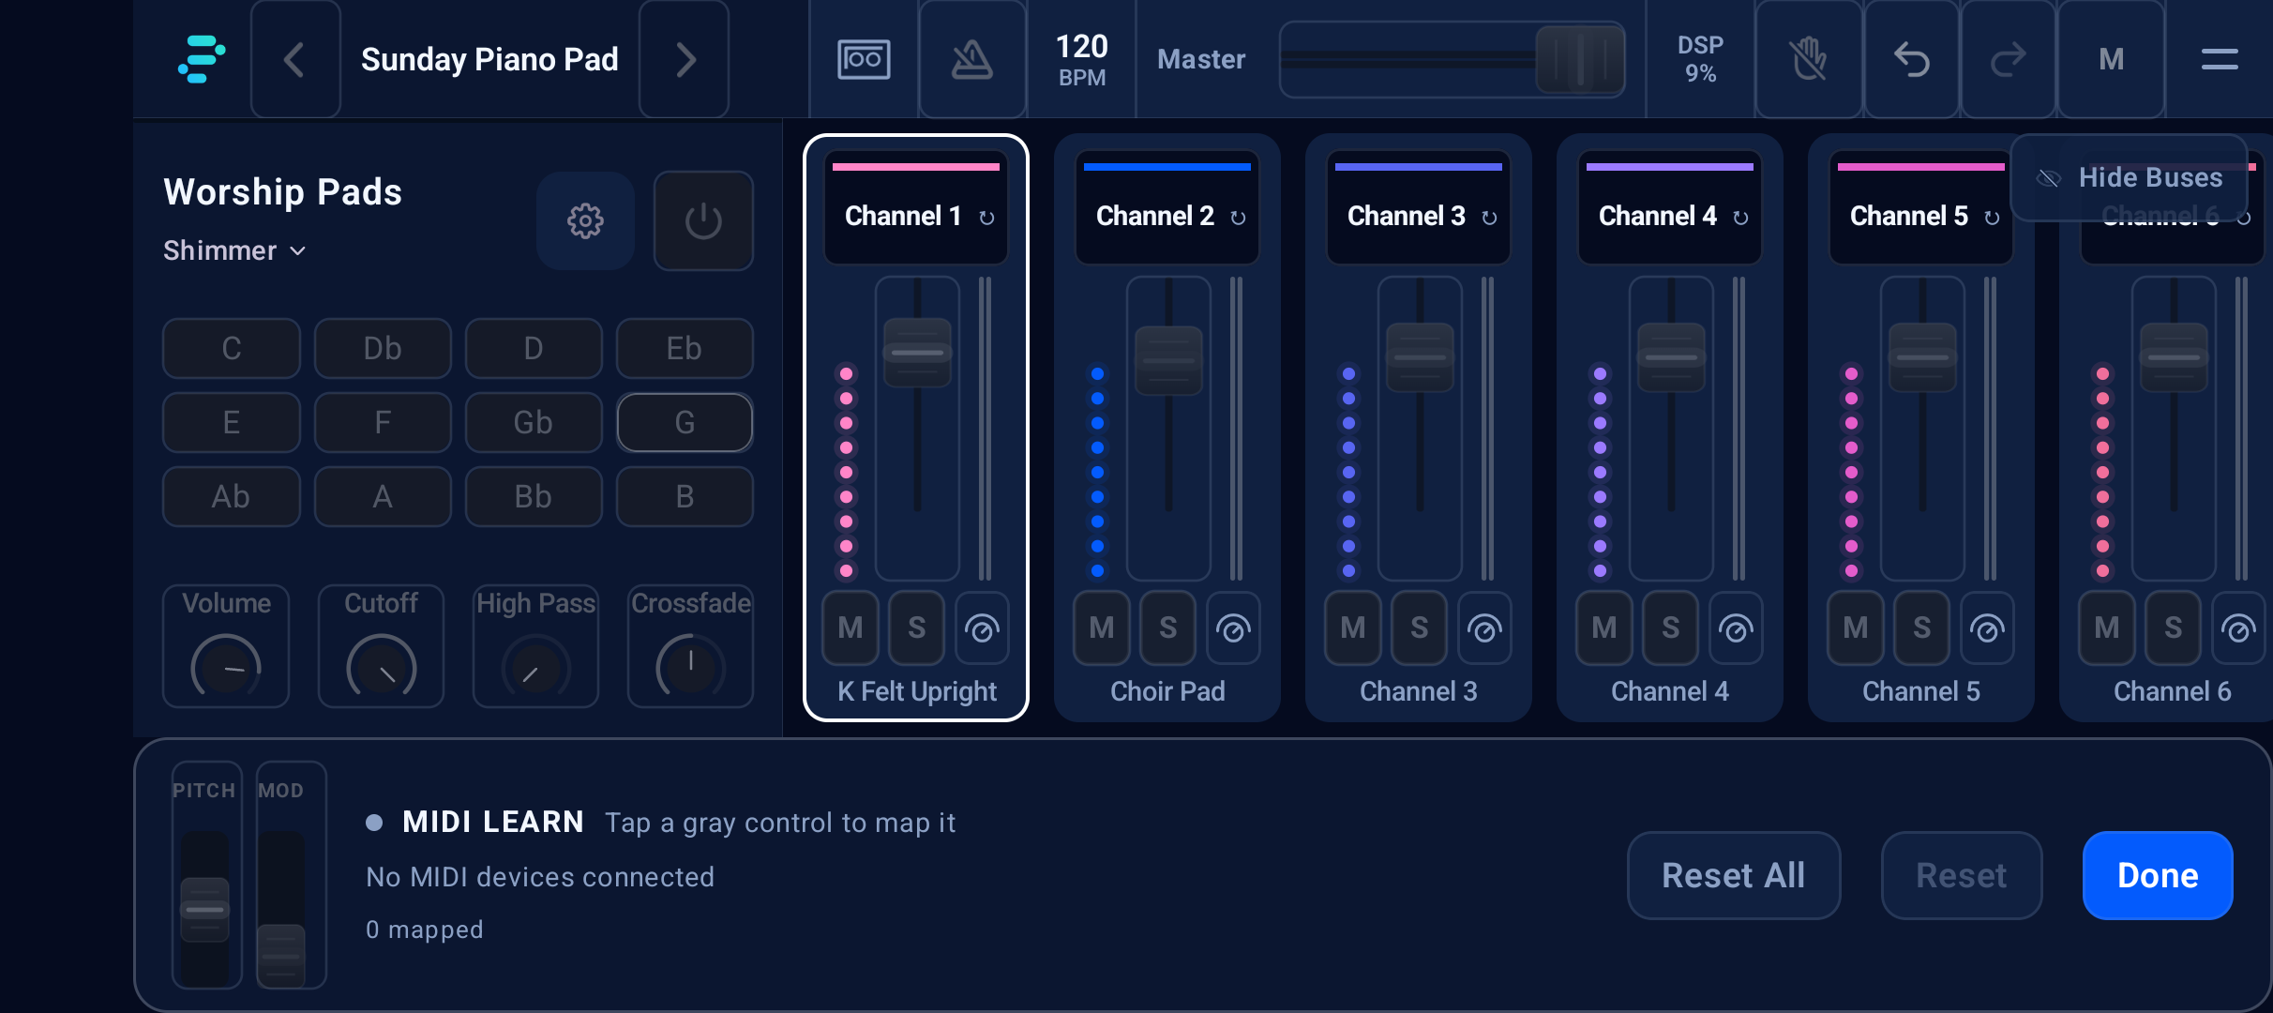Viewport: 2273px width, 1013px height.
Task: Open the Channel 4 header selector
Action: pos(1670,208)
